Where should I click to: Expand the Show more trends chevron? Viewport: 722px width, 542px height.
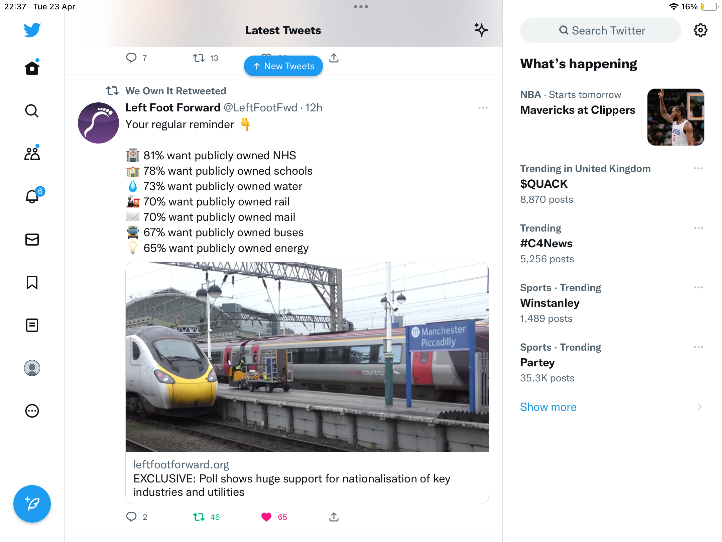700,407
